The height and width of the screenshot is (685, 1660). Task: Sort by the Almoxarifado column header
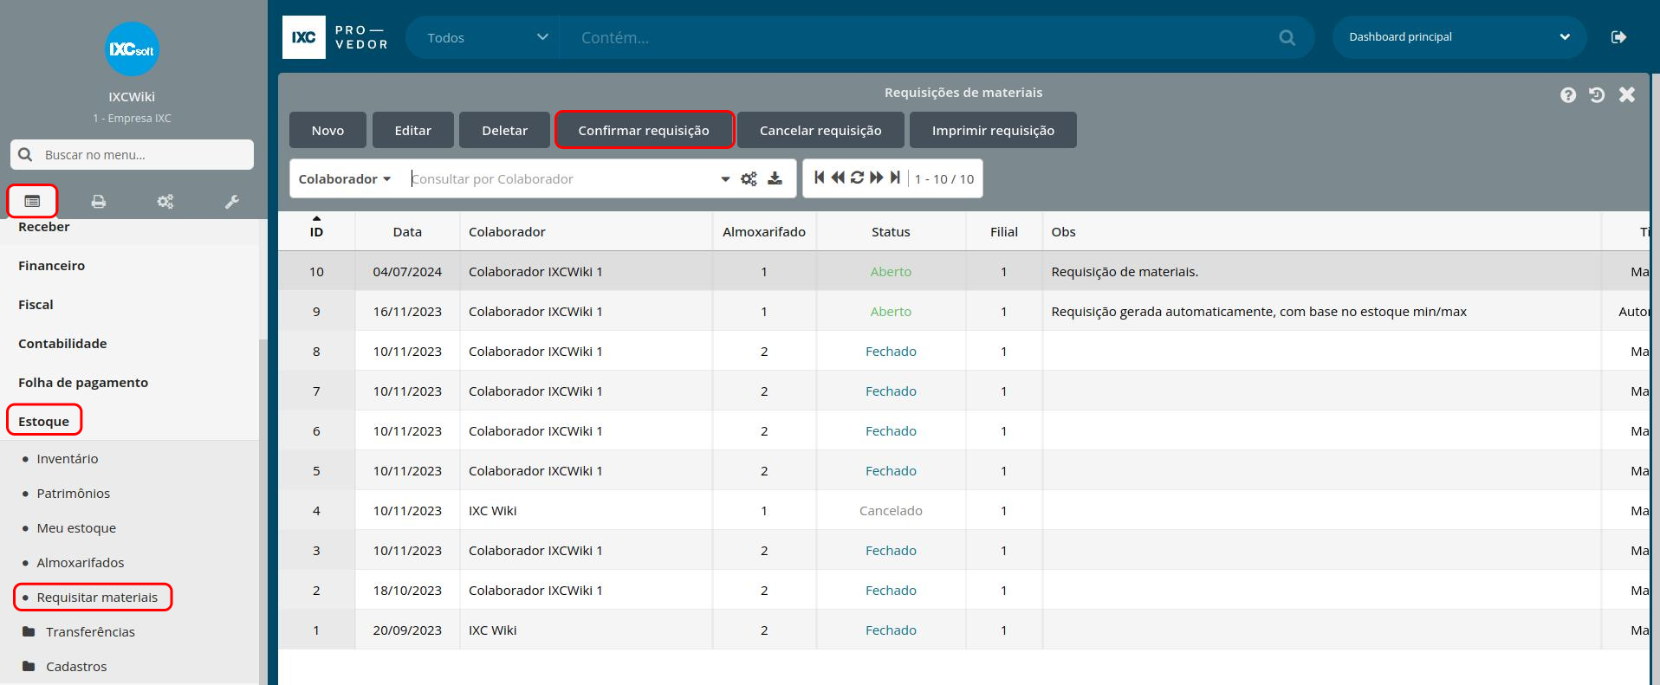click(x=764, y=232)
